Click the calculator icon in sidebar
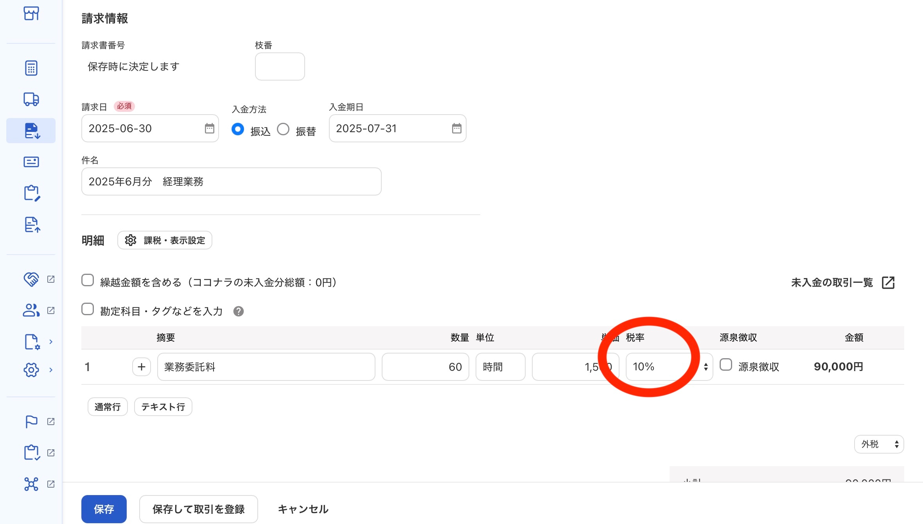 pos(31,68)
